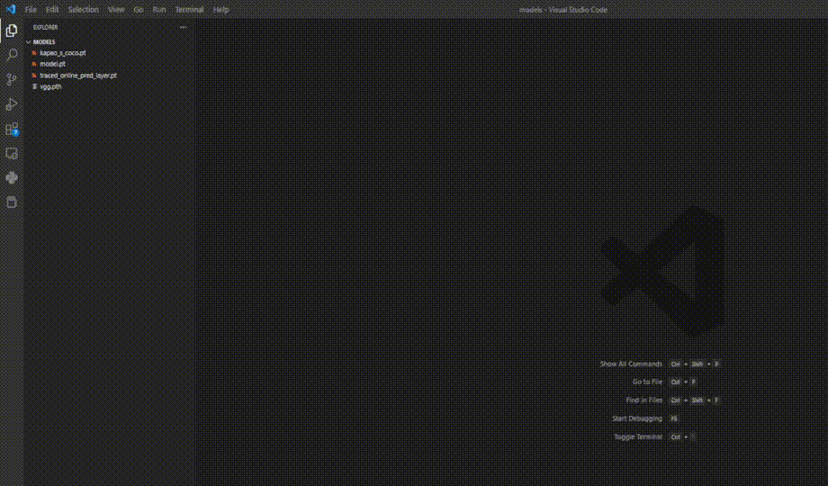
Task: Open the Extensions view icon
Action: (x=12, y=129)
